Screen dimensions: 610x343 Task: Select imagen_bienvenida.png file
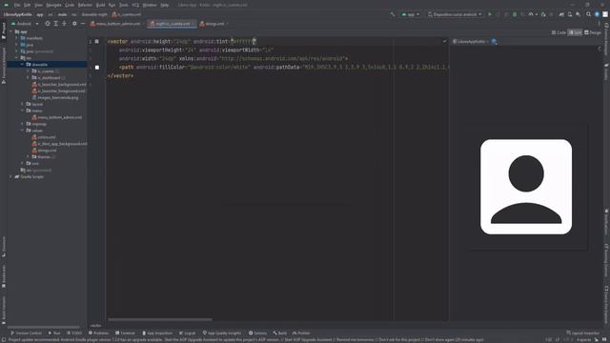(55, 97)
